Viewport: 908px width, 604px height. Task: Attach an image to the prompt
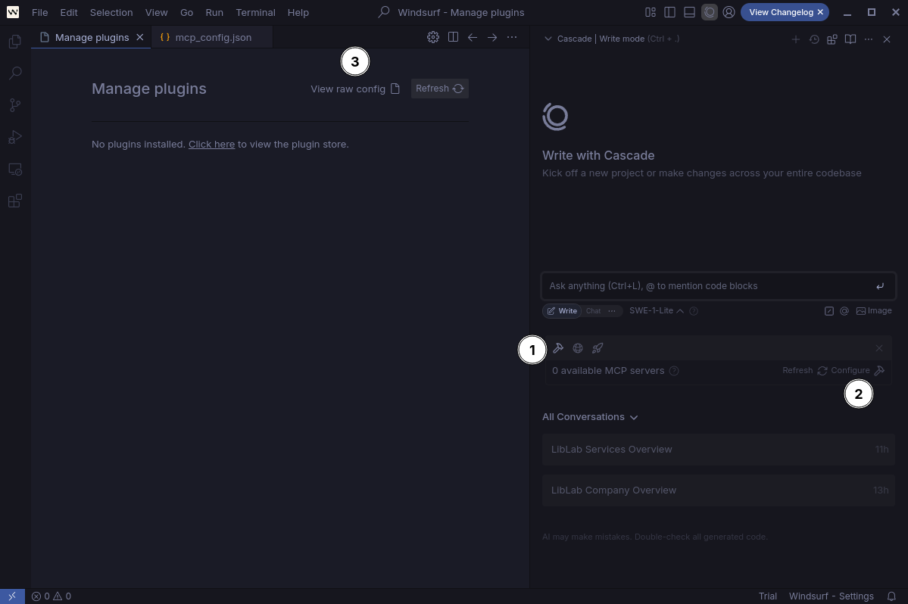coord(874,310)
